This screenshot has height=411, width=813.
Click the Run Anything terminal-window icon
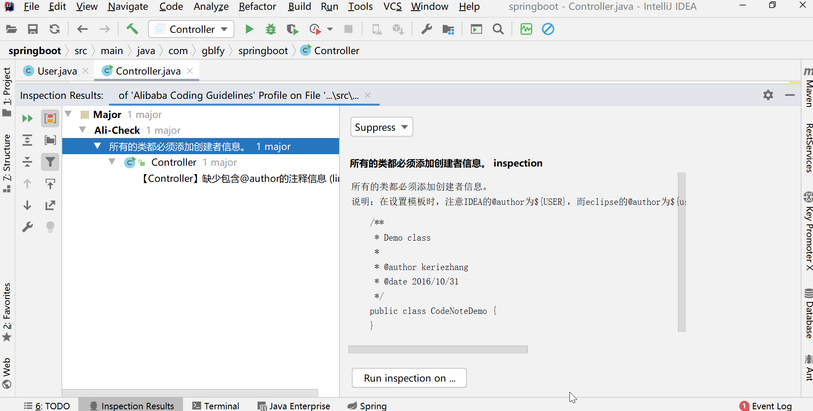pyautogui.click(x=476, y=29)
